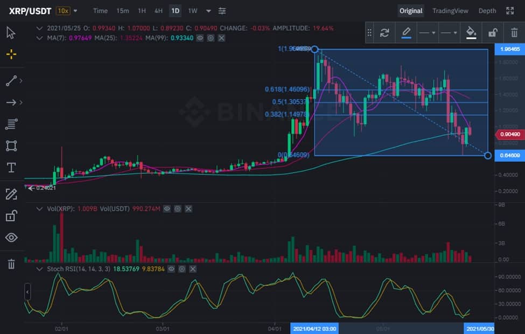Click the fullscreen expand icon
This screenshot has width=525, height=334.
pyautogui.click(x=509, y=11)
